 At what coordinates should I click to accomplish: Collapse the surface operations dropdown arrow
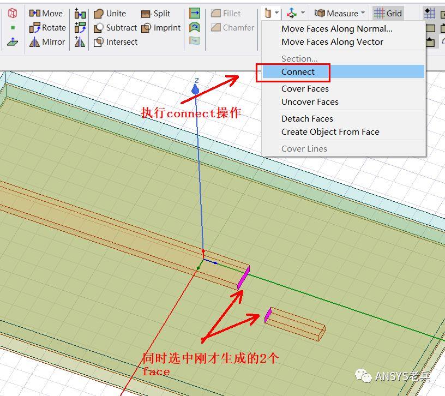click(x=276, y=13)
